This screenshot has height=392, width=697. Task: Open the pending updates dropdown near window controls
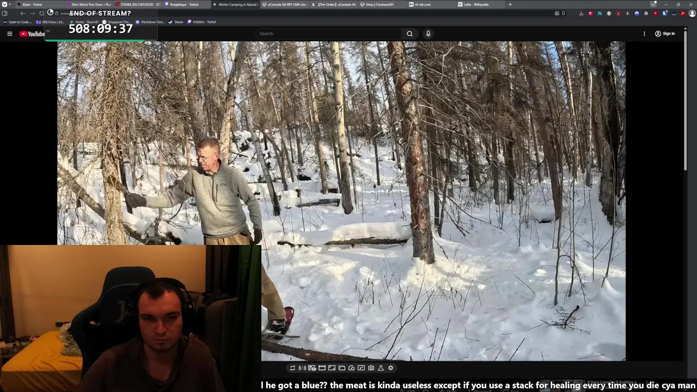pos(653,4)
